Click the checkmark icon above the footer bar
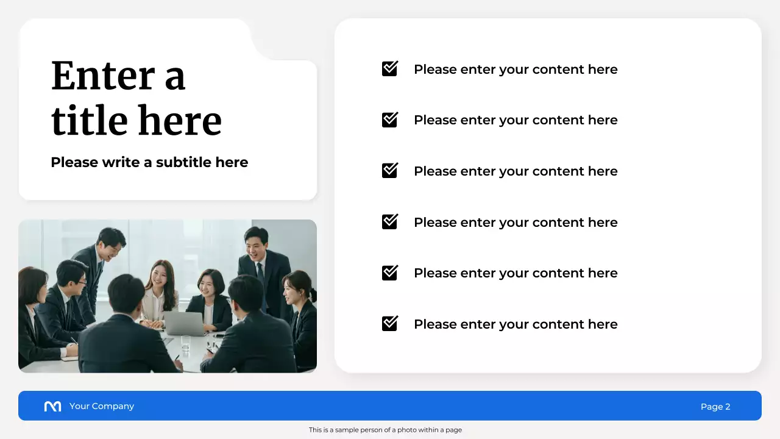Image resolution: width=780 pixels, height=439 pixels. pyautogui.click(x=389, y=324)
